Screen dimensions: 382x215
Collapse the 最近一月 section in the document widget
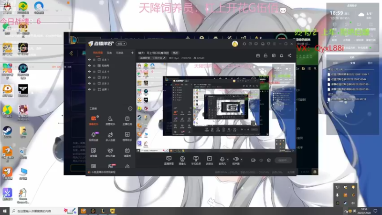click(x=335, y=69)
